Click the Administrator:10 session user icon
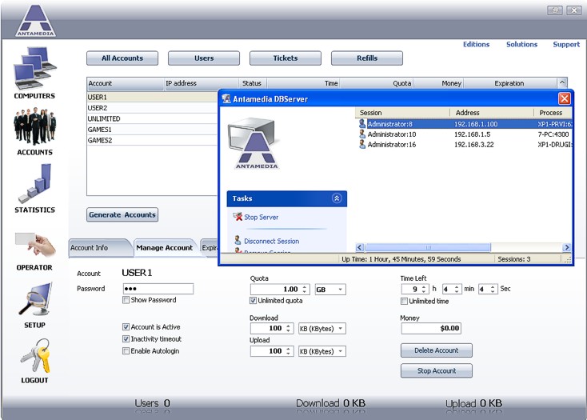The height and width of the screenshot is (420, 587). (x=362, y=134)
